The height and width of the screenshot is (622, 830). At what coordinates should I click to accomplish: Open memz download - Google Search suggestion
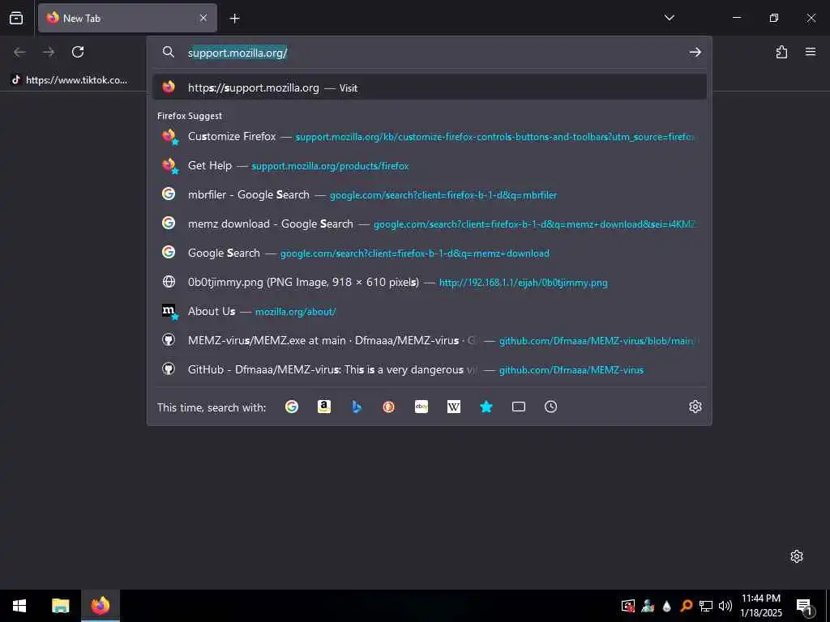click(x=430, y=224)
